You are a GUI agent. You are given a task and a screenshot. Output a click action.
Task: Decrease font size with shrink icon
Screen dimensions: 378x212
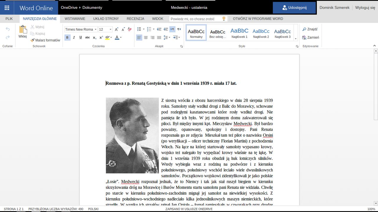click(123, 29)
